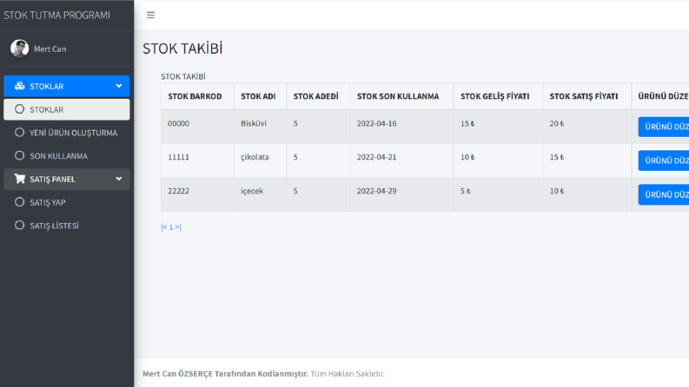Go to first page with |< link
This screenshot has width=689, height=387.
click(x=164, y=226)
